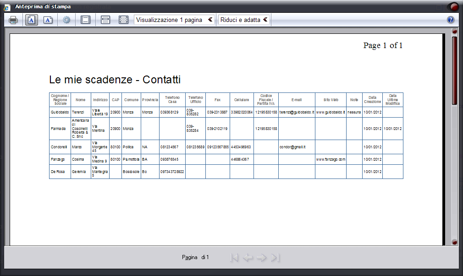
Task: Click the full page view icon
Action: pyautogui.click(x=123, y=20)
